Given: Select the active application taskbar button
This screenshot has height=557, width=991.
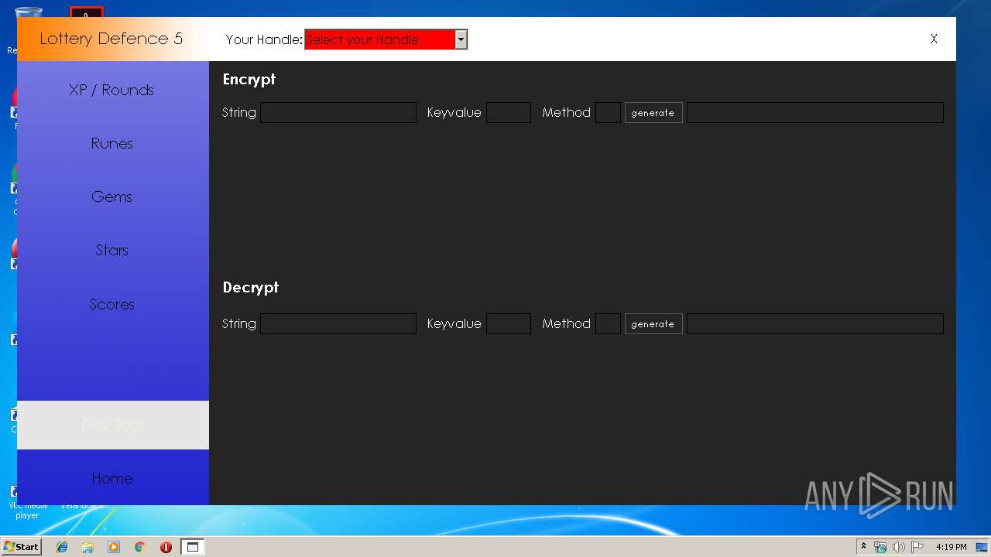Looking at the screenshot, I should pyautogui.click(x=192, y=547).
